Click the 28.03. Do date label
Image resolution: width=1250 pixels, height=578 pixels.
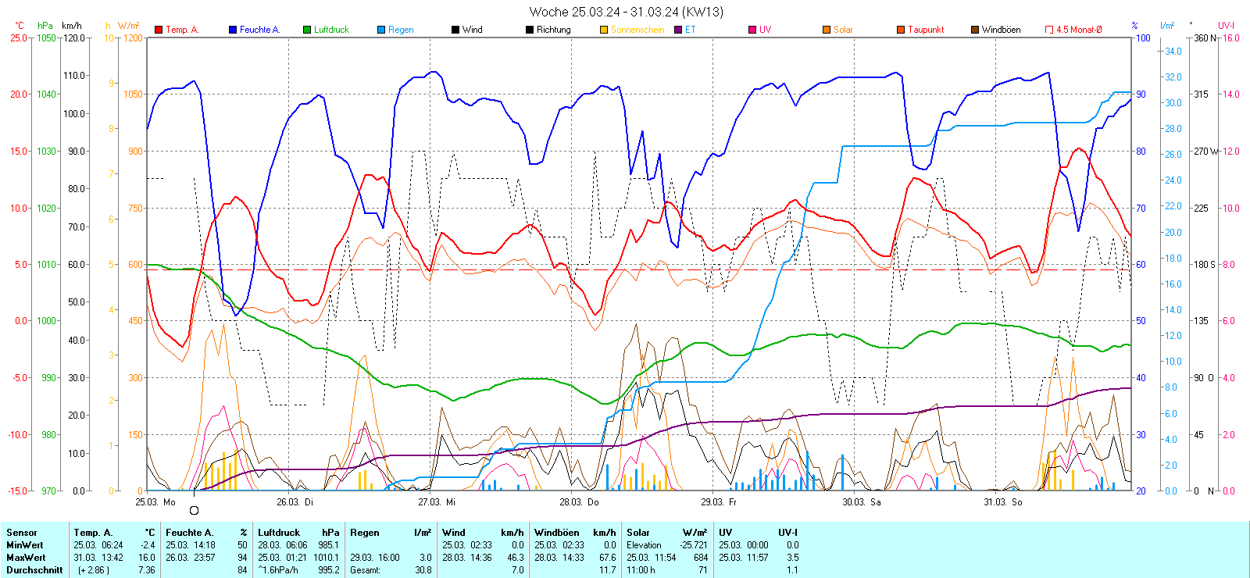coord(579,502)
